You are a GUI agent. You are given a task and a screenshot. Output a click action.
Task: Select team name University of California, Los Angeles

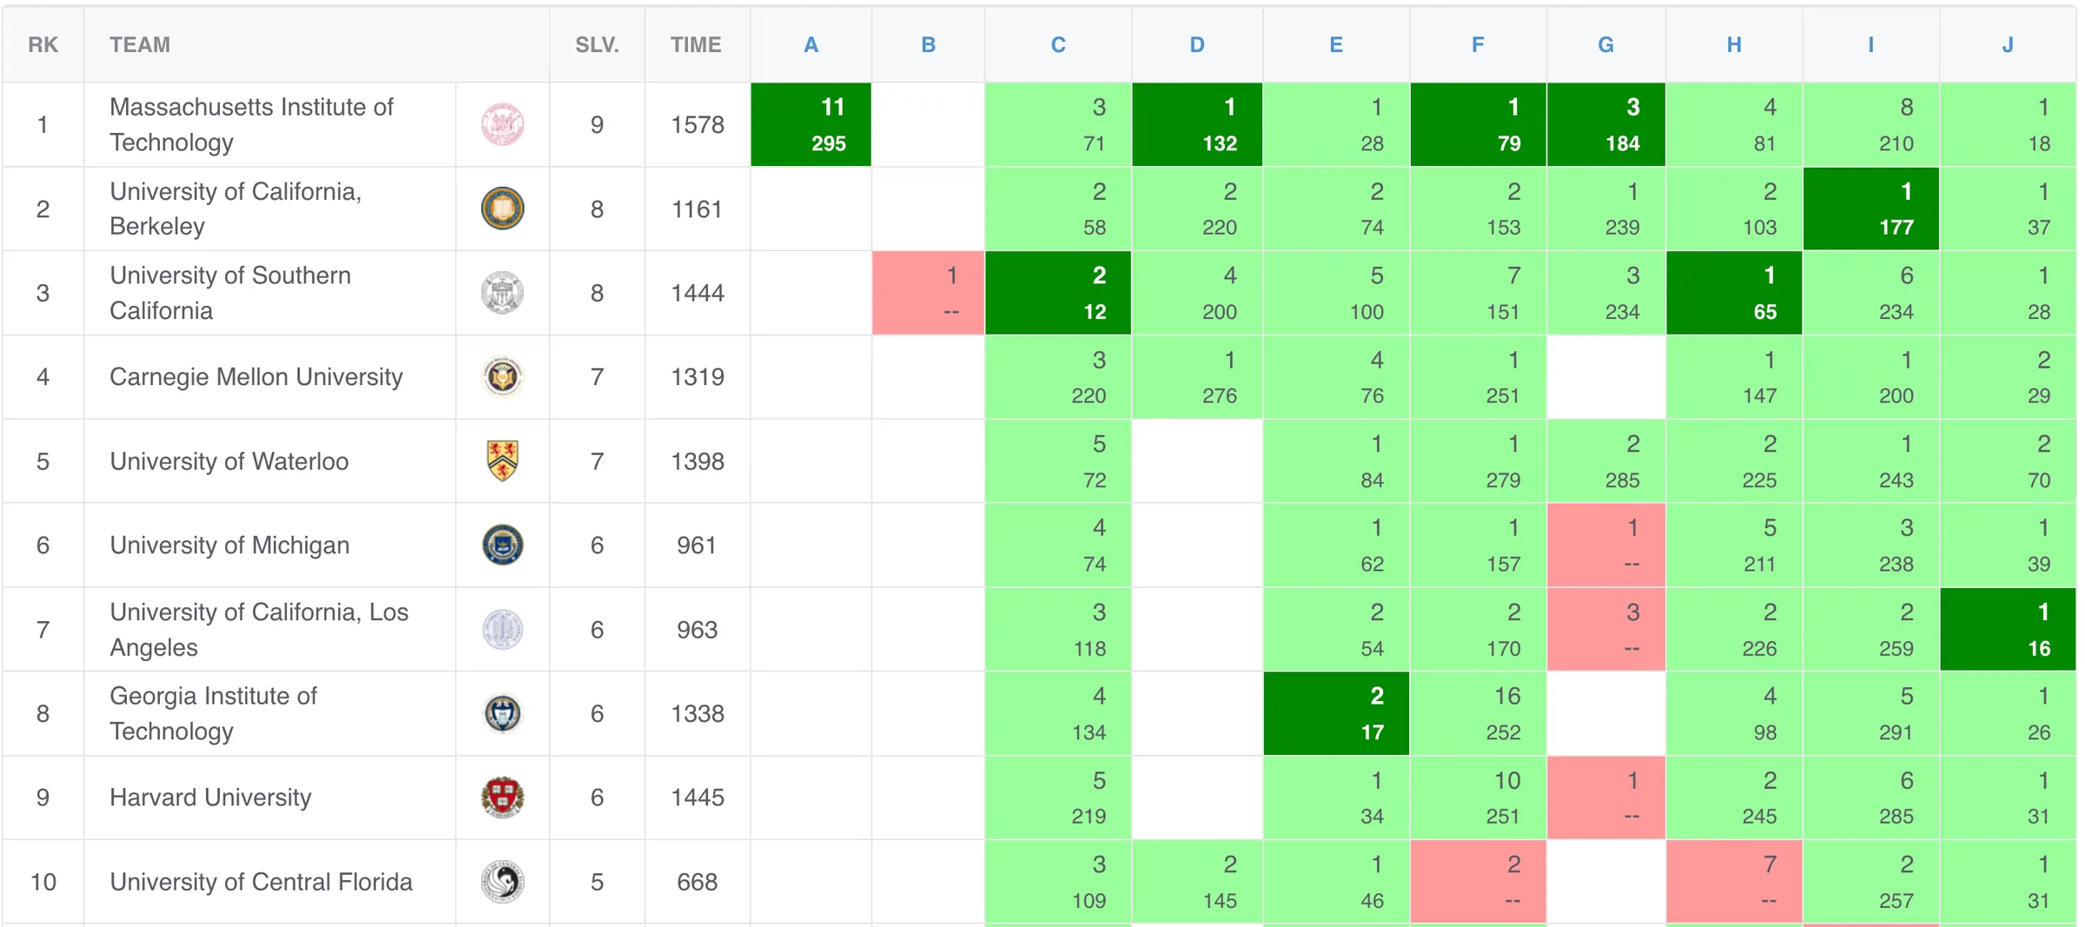coord(259,629)
